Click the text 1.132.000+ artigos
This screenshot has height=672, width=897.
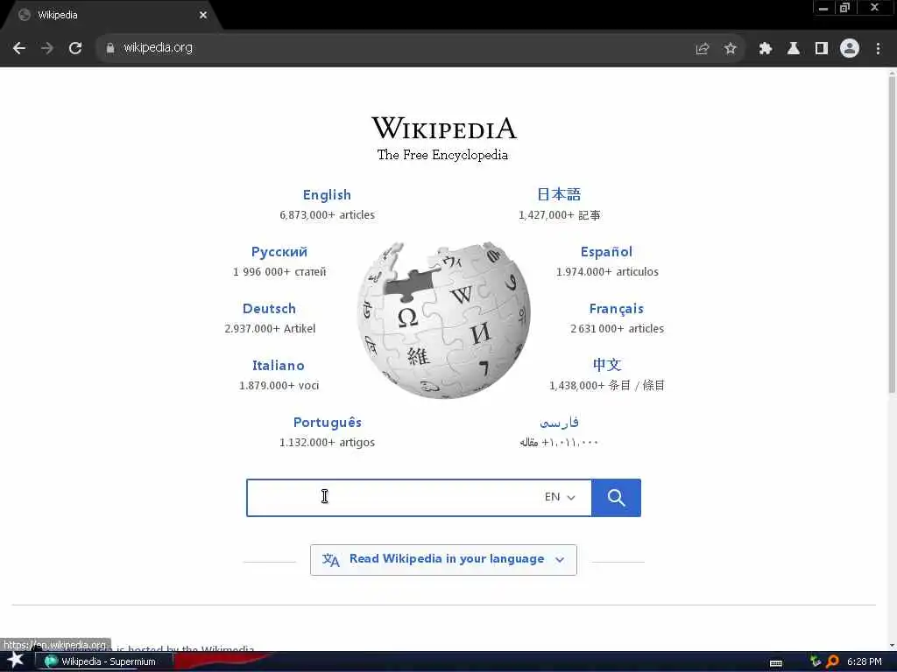point(327,442)
